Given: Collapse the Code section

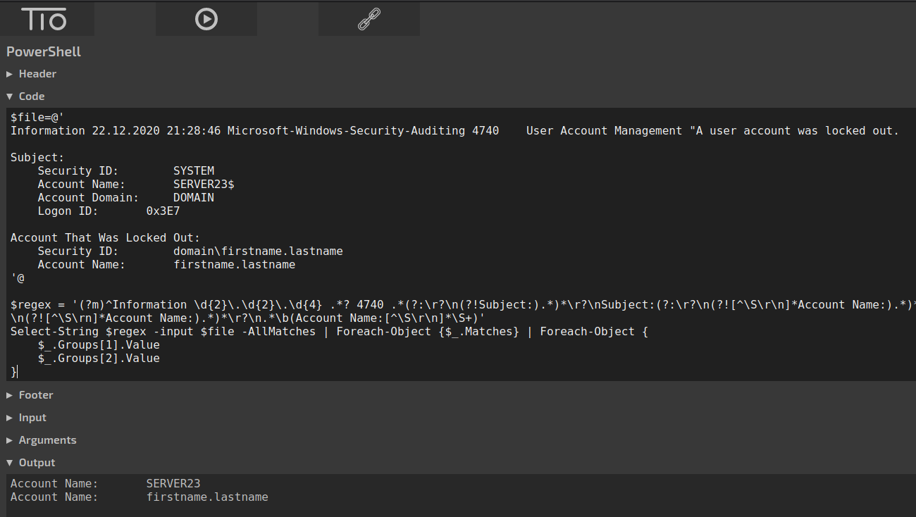Looking at the screenshot, I should pos(31,96).
